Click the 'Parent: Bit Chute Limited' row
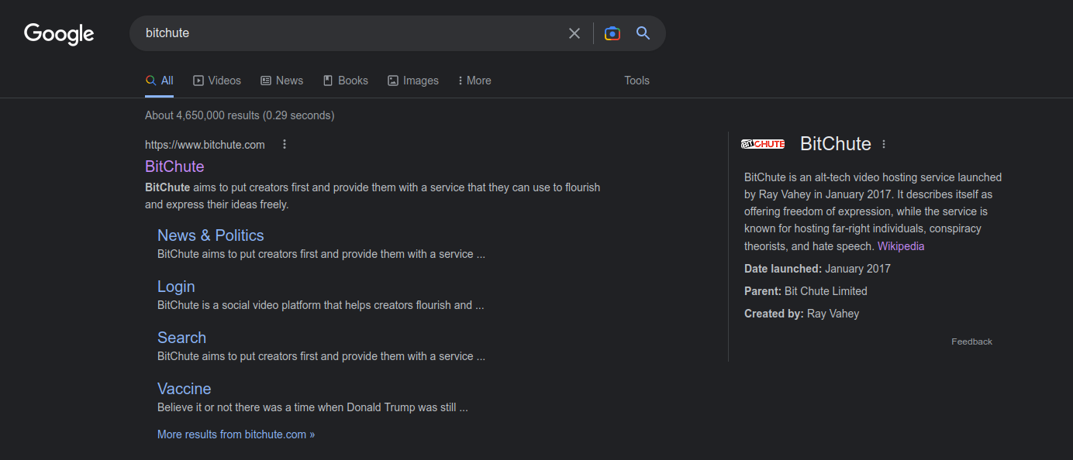1073x460 pixels. (x=806, y=291)
